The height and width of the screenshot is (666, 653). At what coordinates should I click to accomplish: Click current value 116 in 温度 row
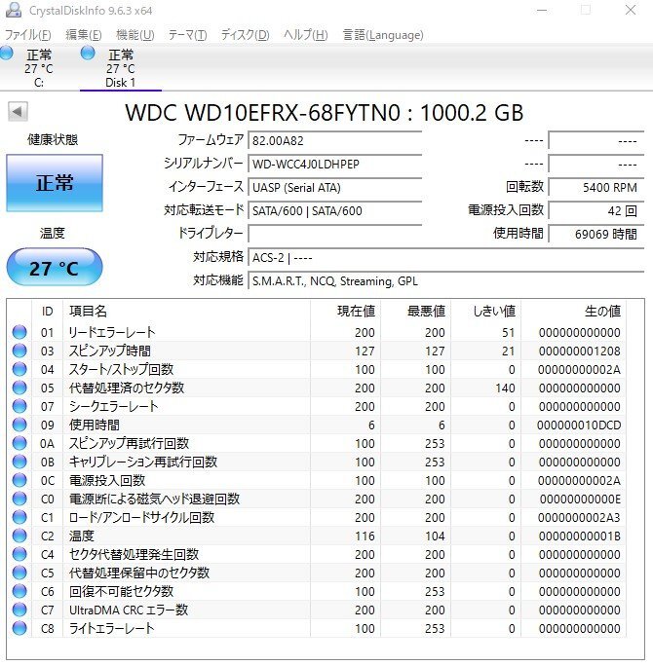click(x=365, y=536)
